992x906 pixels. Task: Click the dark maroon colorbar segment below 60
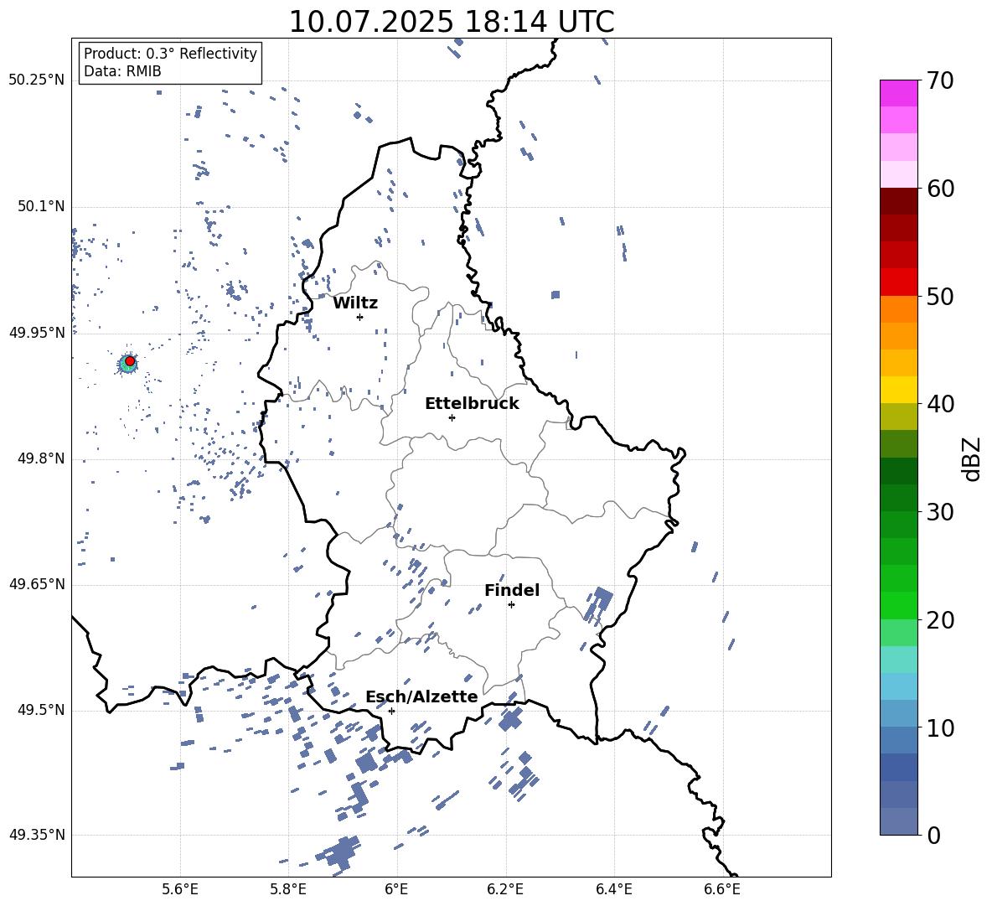[898, 201]
